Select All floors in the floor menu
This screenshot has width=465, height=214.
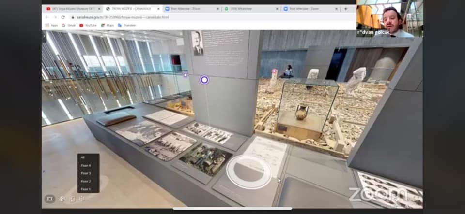coord(83,157)
